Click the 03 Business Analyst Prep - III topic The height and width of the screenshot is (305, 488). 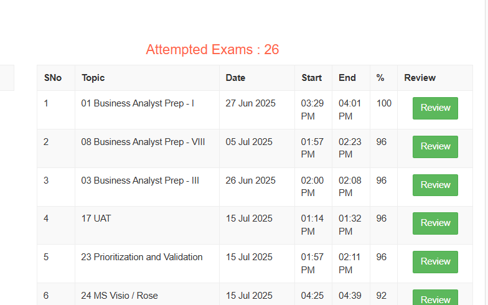[x=140, y=181]
